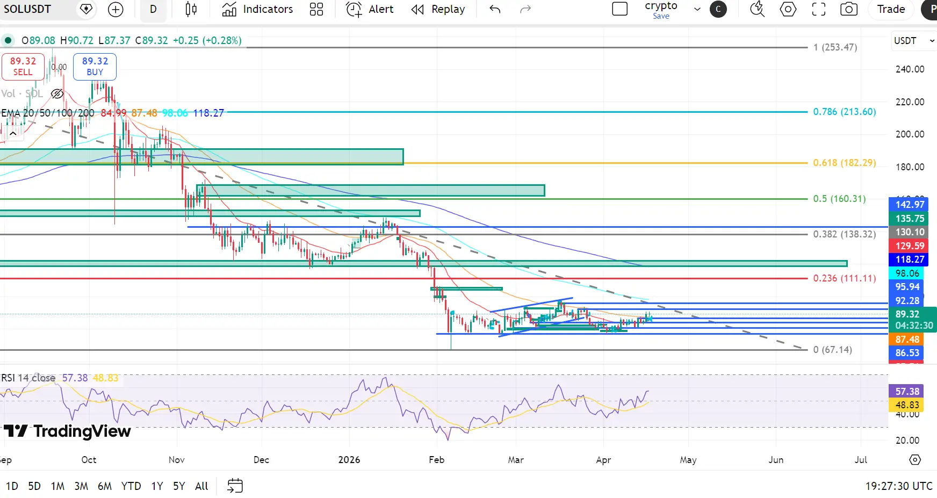Collapse the indicator legend chevron
937x498 pixels.
[x=13, y=133]
